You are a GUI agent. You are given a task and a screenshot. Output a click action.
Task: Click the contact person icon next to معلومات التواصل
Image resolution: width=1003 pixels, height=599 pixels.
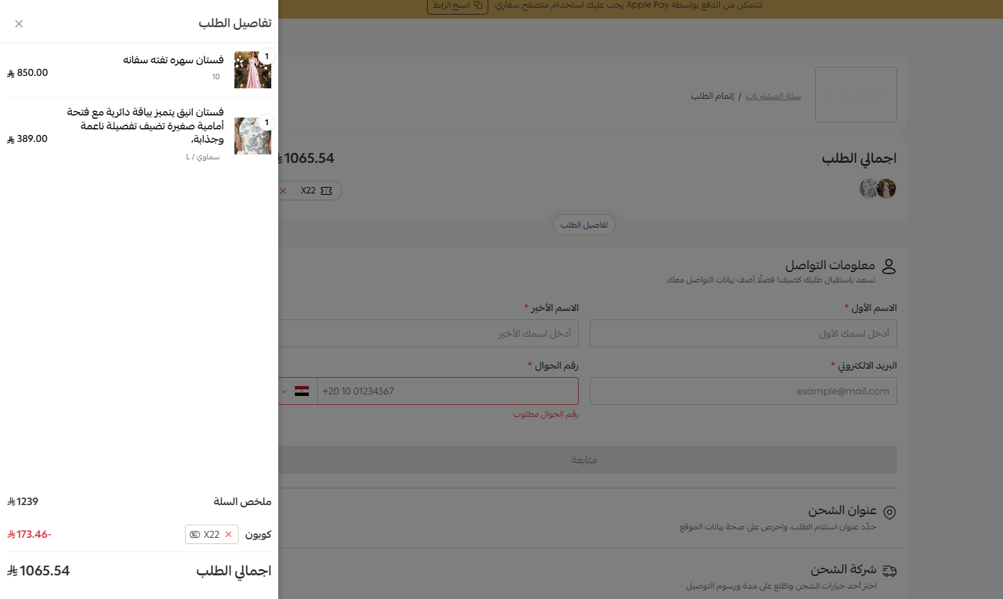coord(888,265)
